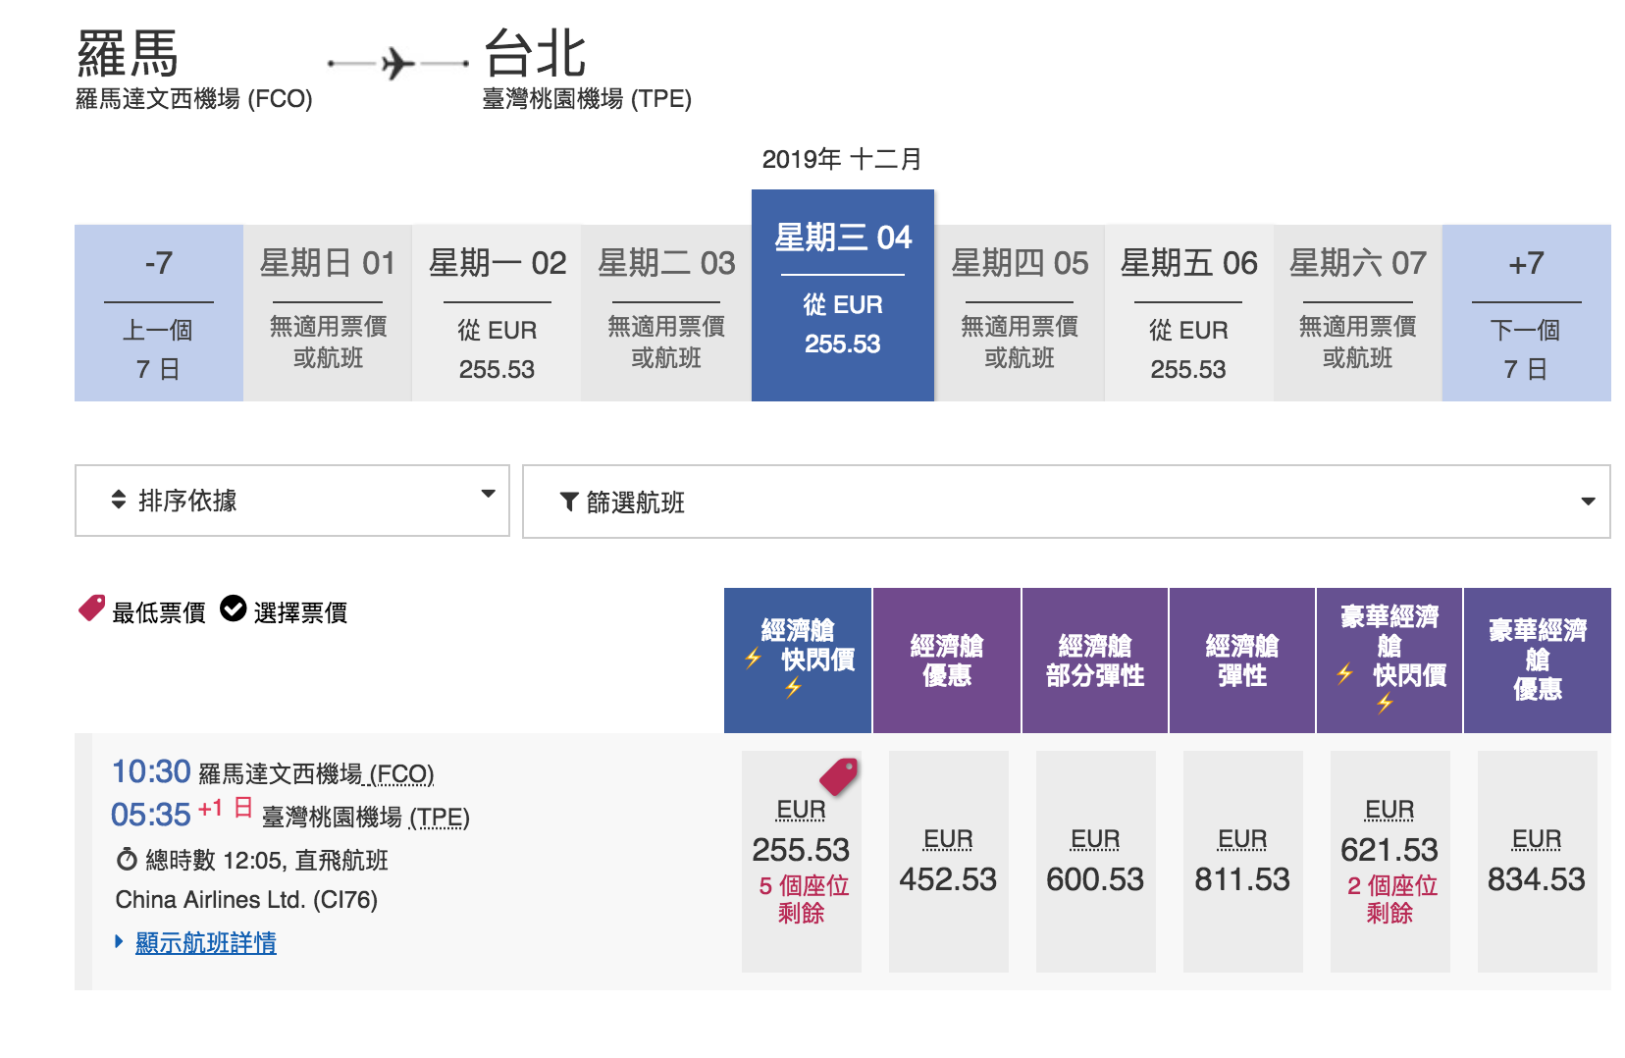Click the filter funnel icon next to 篩選航班
Image resolution: width=1625 pixels, height=1058 pixels.
[568, 502]
